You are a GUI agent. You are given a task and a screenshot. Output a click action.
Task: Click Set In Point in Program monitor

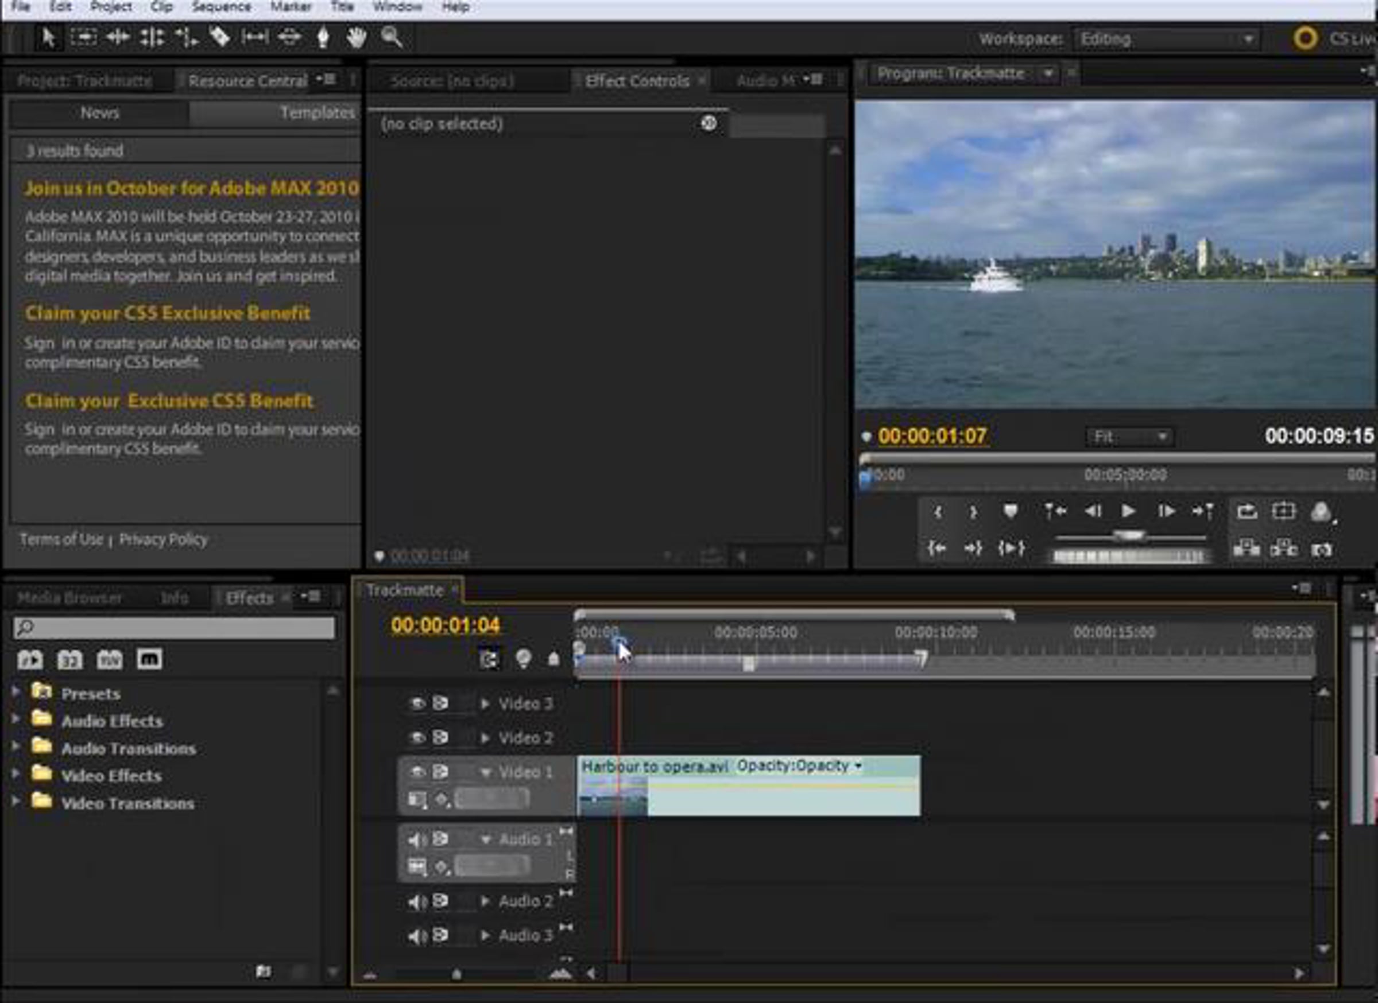pyautogui.click(x=938, y=512)
